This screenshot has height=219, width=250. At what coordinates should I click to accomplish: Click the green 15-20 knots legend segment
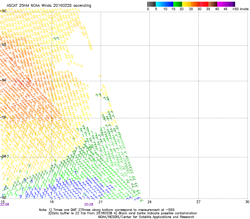178,4
